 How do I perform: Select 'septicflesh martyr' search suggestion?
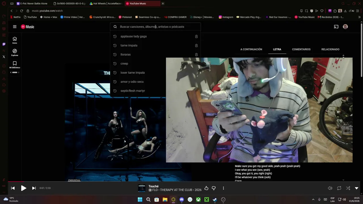pyautogui.click(x=155, y=91)
